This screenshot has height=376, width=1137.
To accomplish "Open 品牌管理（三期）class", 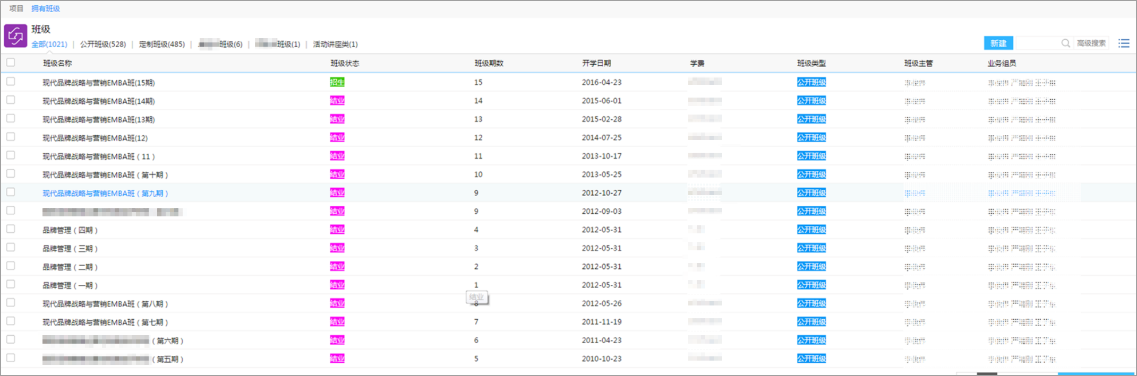I will click(70, 249).
